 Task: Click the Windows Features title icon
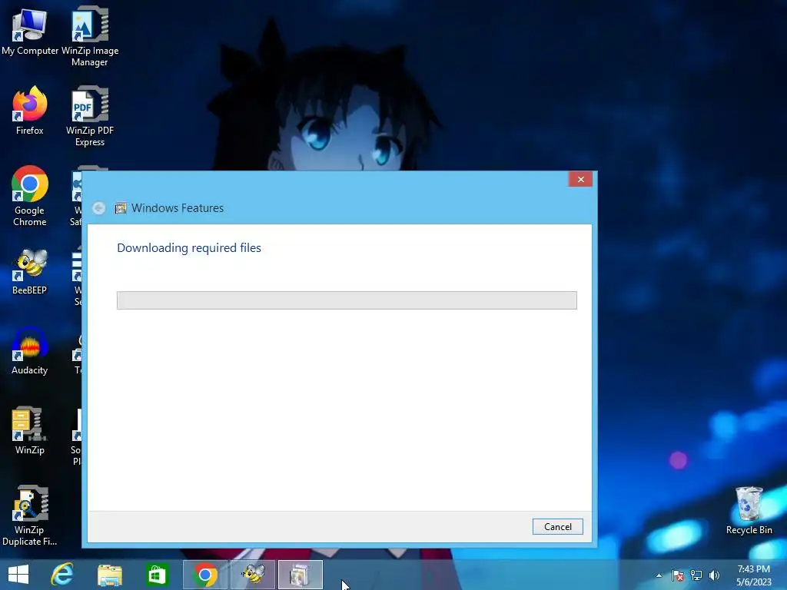coord(121,208)
